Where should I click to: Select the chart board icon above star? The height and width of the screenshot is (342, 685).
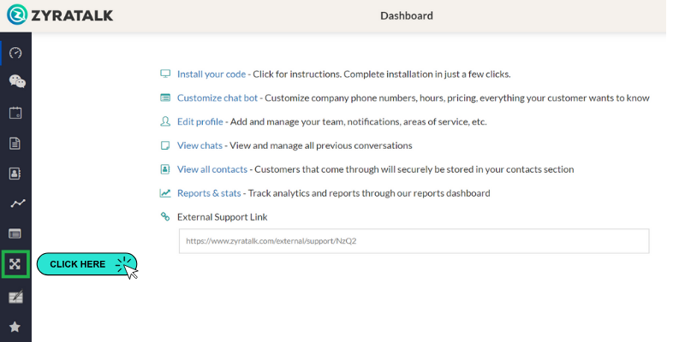tap(15, 297)
